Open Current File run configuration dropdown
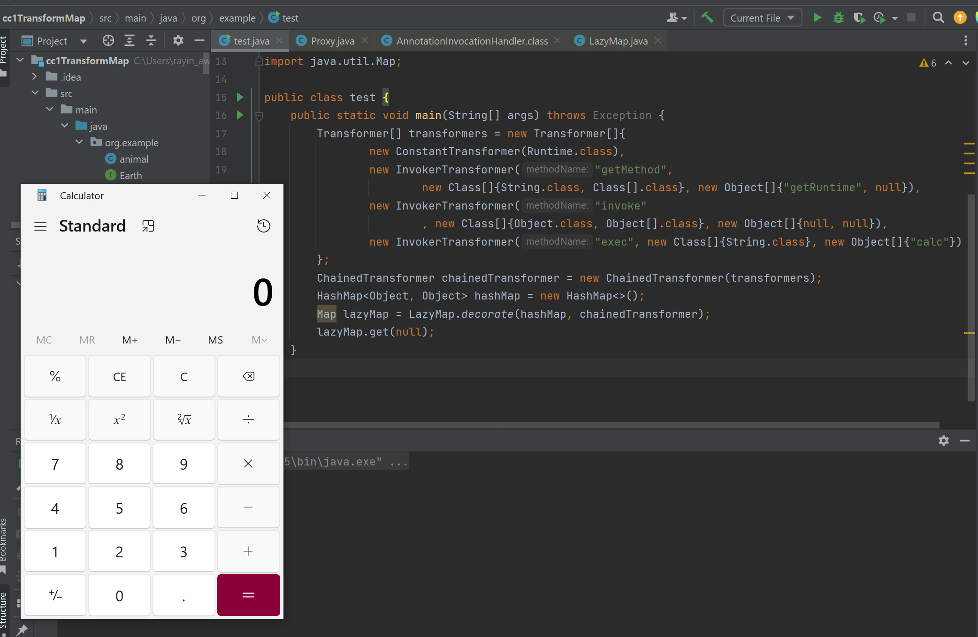Viewport: 978px width, 637px height. click(762, 18)
